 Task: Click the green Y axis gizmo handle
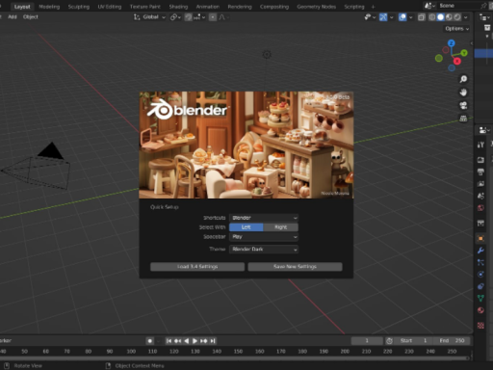coord(464,53)
